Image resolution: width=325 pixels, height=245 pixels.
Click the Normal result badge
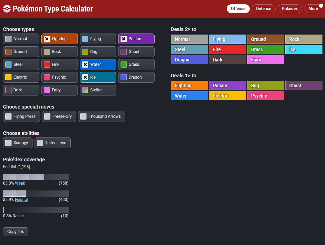tap(189, 39)
